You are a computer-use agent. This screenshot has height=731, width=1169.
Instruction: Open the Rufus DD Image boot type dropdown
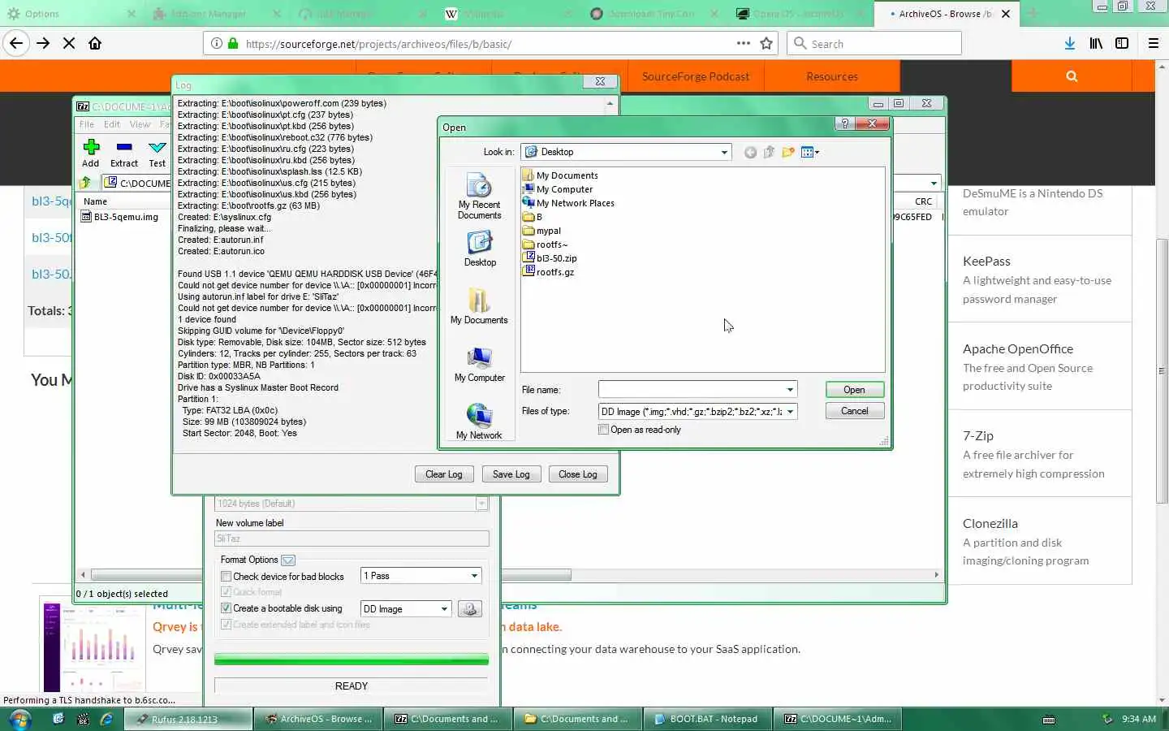(444, 609)
